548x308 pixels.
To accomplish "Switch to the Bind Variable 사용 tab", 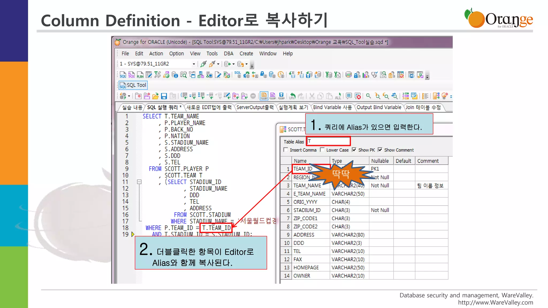I will [x=332, y=107].
